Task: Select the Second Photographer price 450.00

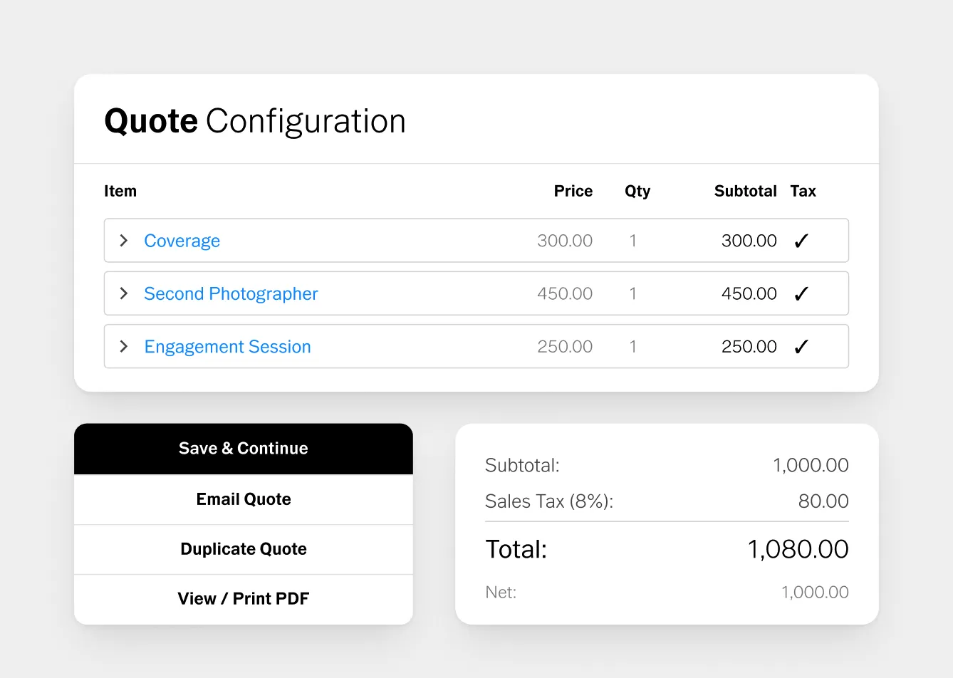Action: (x=565, y=293)
